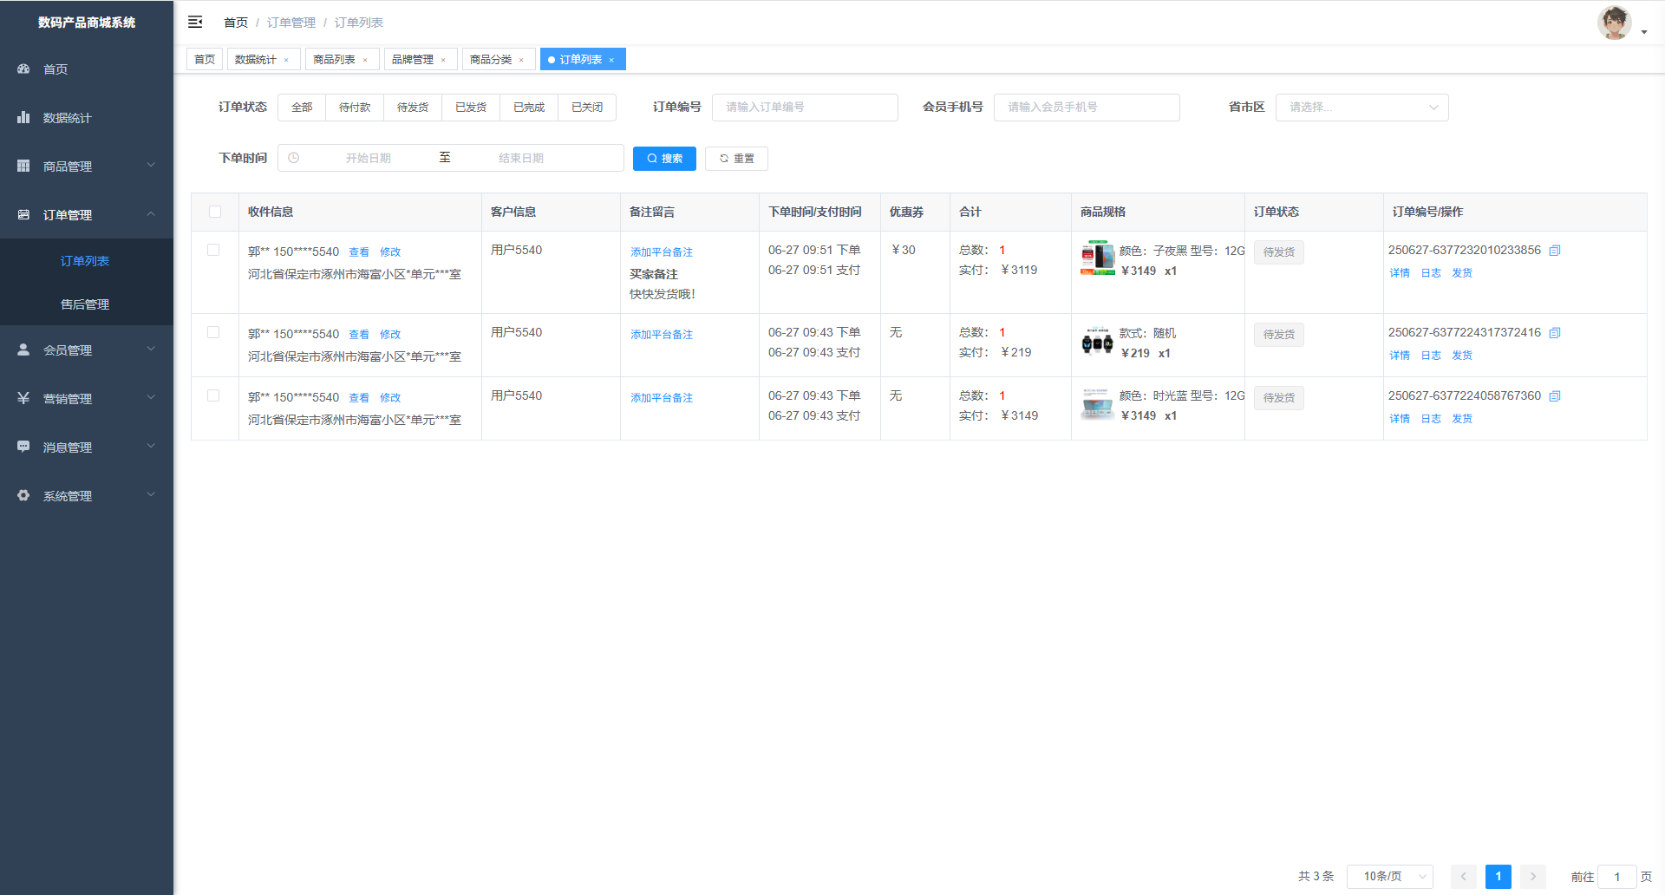Select the checkbox for the third order
The width and height of the screenshot is (1665, 895).
tap(213, 395)
